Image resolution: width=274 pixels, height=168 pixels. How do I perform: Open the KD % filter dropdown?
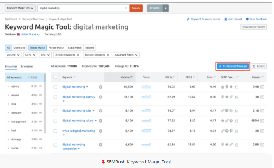[30, 55]
